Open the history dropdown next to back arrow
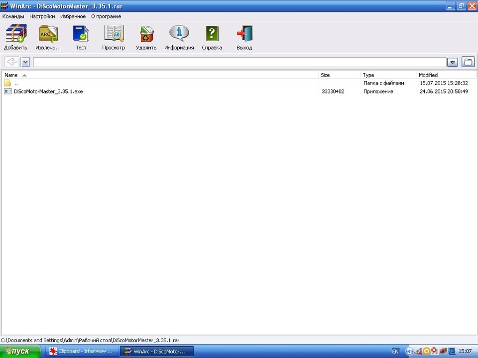Viewport: 478px width, 358px height. click(x=25, y=62)
